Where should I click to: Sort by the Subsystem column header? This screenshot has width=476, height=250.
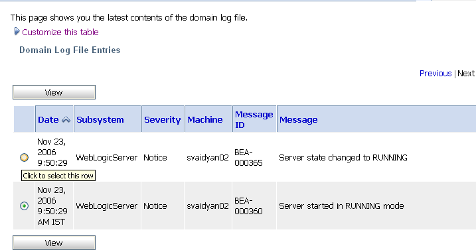(x=100, y=120)
